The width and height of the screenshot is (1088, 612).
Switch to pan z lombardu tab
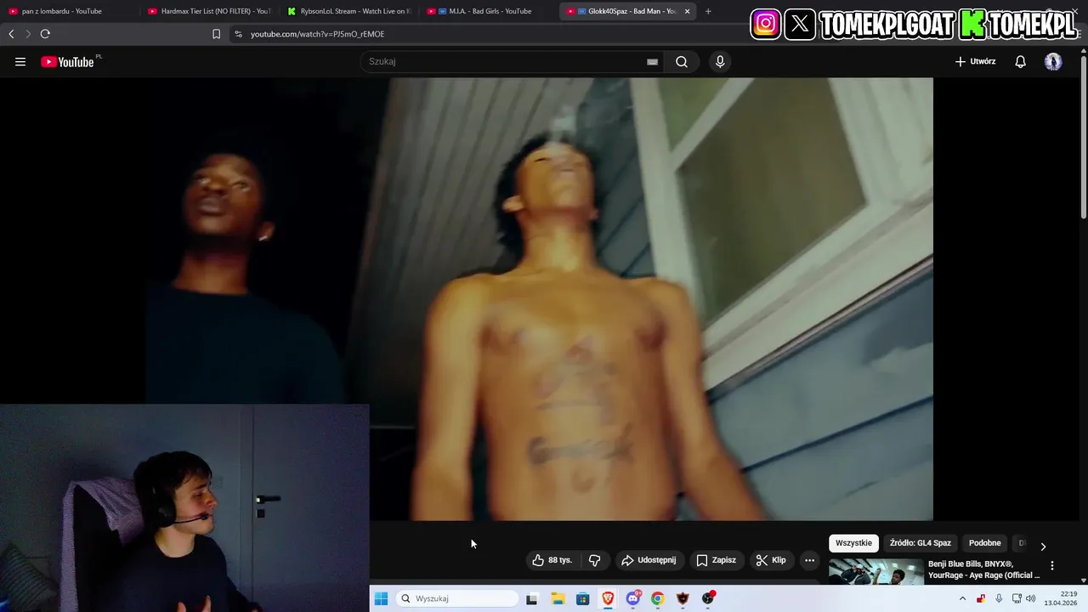pyautogui.click(x=68, y=11)
